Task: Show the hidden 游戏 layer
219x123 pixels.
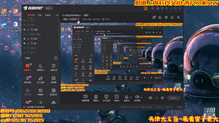Action: pyautogui.click(x=24, y=20)
